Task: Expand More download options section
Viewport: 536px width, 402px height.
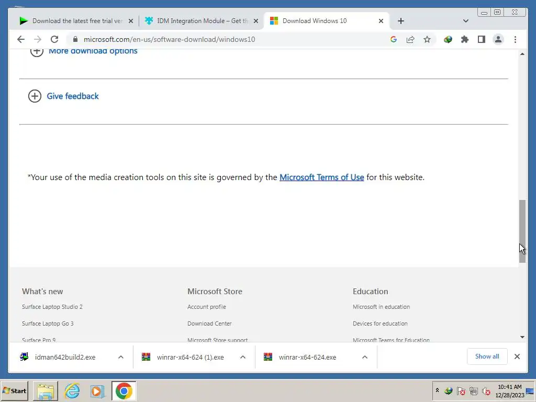Action: click(37, 51)
